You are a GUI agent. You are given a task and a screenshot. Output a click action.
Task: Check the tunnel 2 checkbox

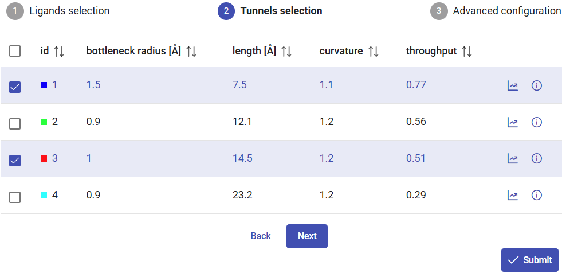[x=15, y=124]
